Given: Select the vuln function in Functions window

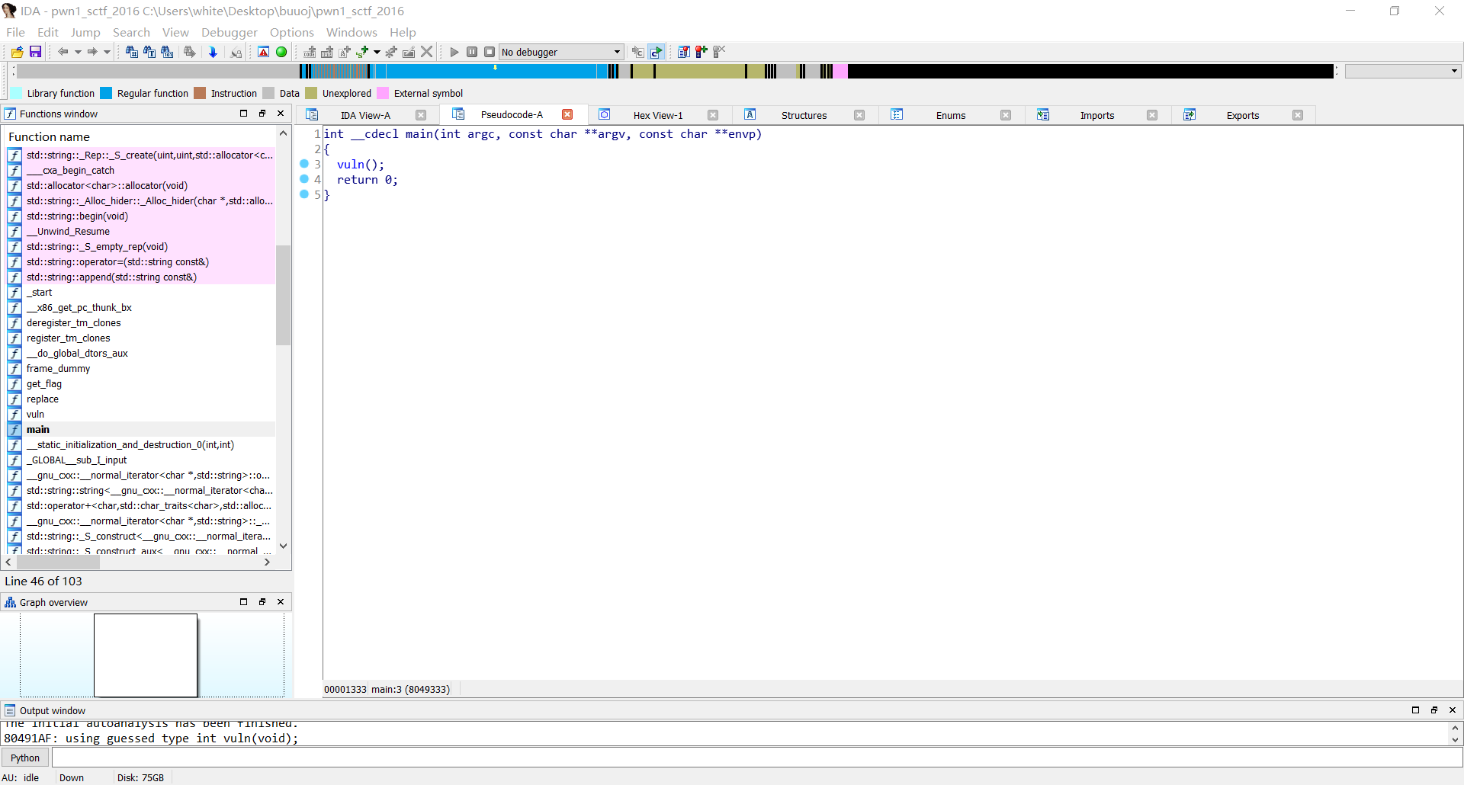Looking at the screenshot, I should click(36, 414).
